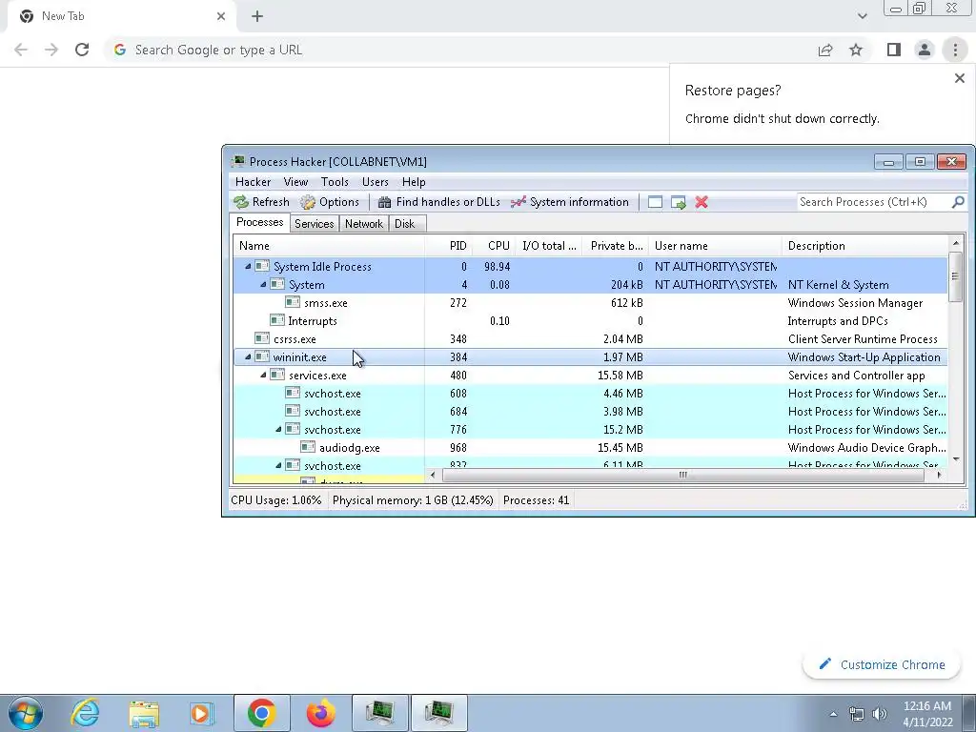Click the Processes: 41 status entry
976x732 pixels.
tap(536, 500)
